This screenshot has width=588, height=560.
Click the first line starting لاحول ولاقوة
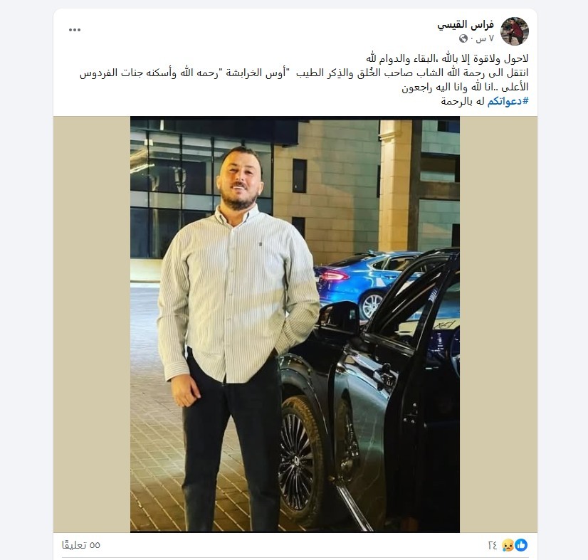click(x=447, y=59)
